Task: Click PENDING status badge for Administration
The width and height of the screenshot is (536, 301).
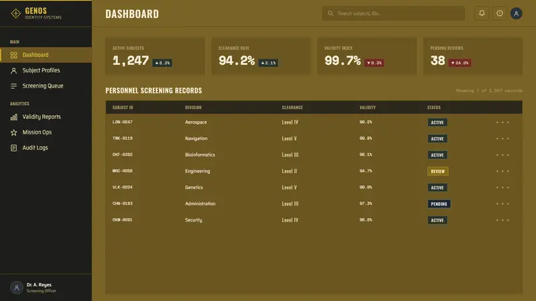Action: 439,204
